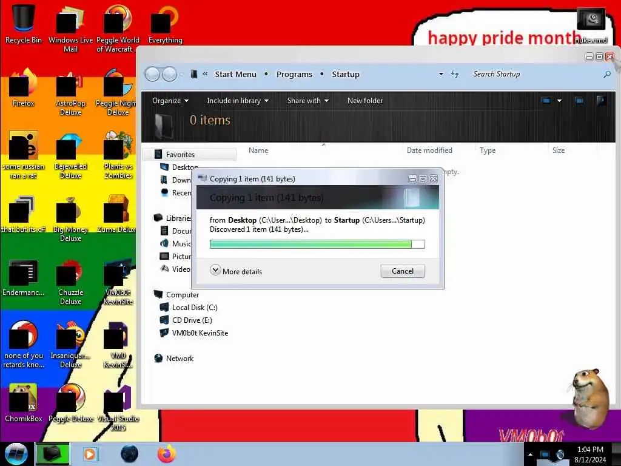Open the Recycle Bin desktop icon

point(24,24)
